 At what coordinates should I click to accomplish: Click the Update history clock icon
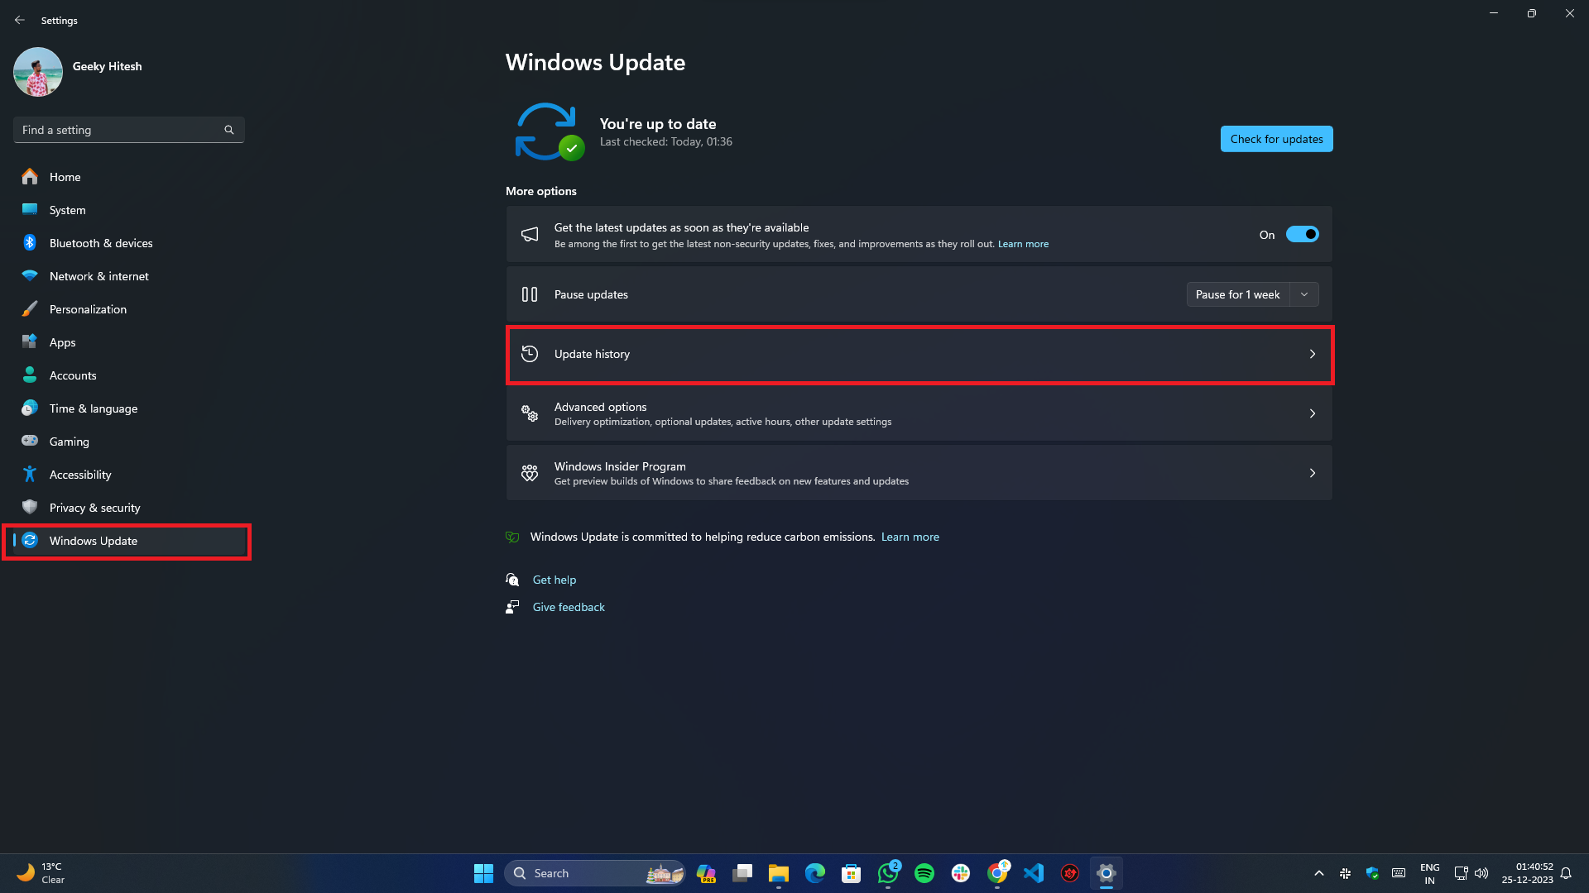tap(530, 353)
